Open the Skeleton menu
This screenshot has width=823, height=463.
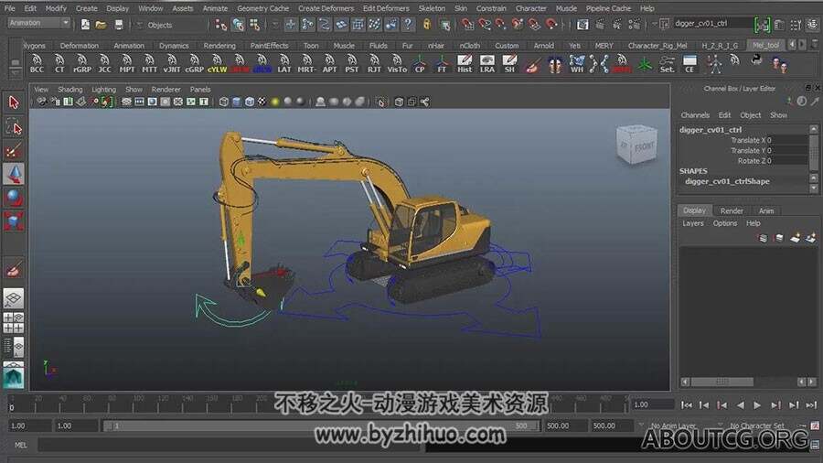[x=432, y=8]
